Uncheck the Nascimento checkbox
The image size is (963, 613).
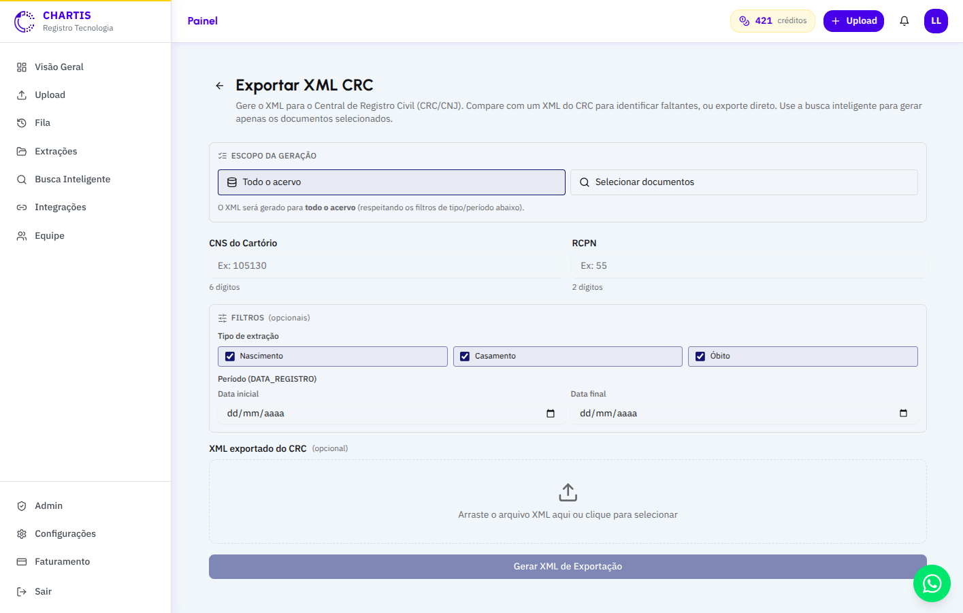click(230, 357)
